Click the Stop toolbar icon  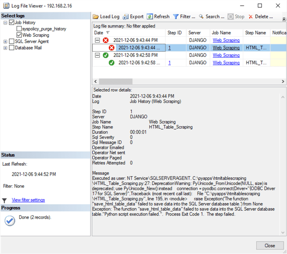[230, 17]
